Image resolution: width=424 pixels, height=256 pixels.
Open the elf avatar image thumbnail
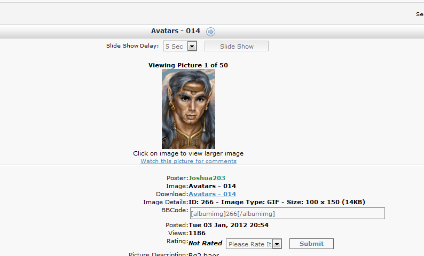(189, 109)
